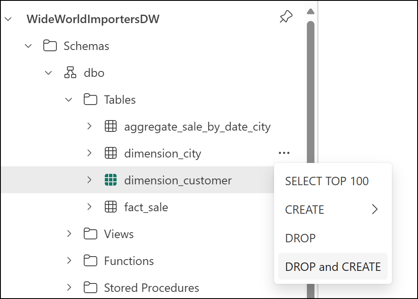Screen dimensions: 418x299
Task: Expand the dimension_city table
Action: coord(89,153)
